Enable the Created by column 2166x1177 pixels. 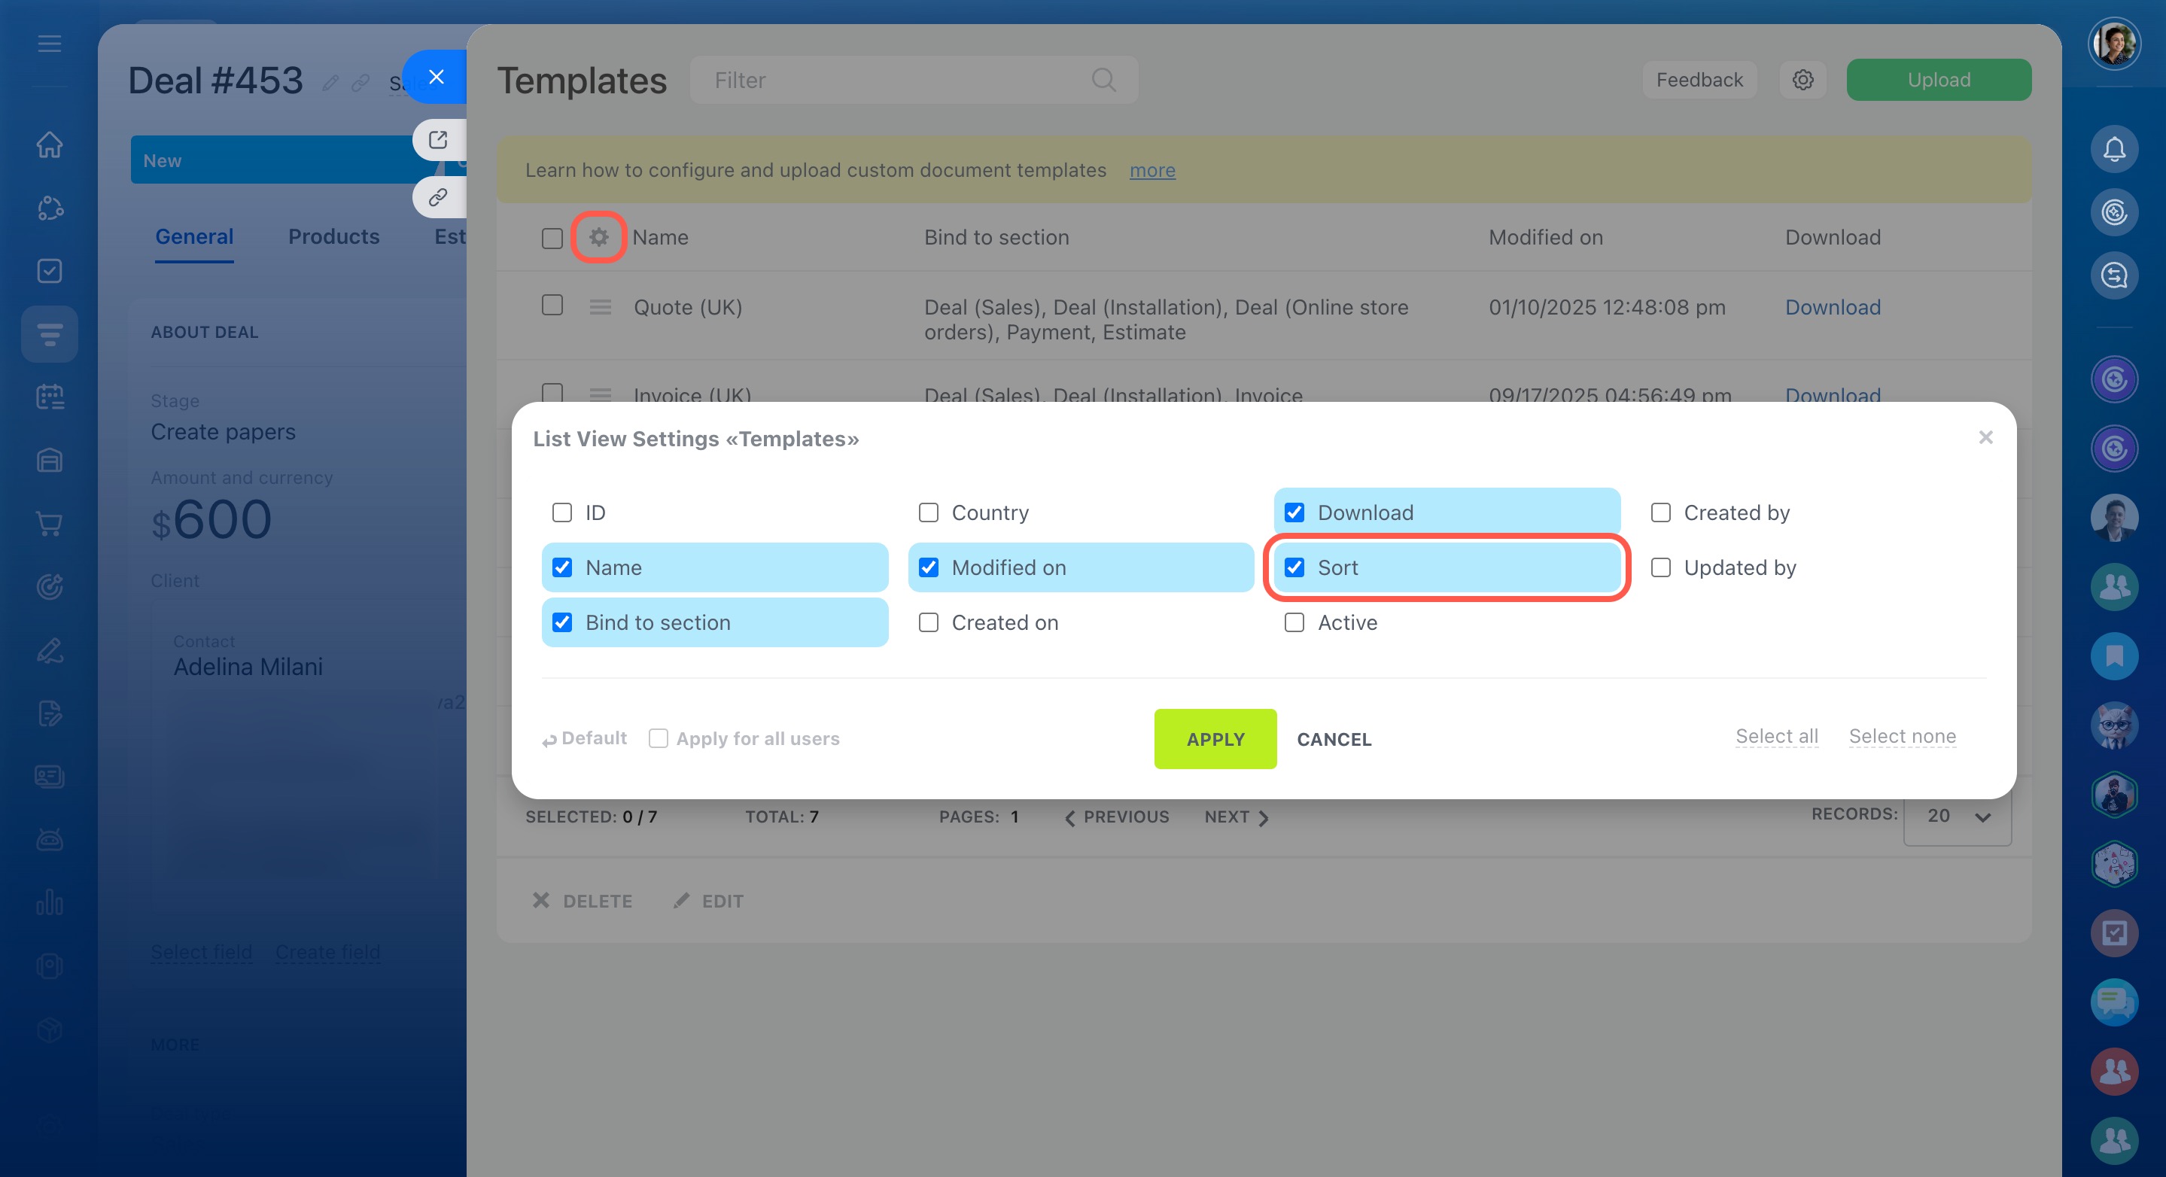click(1659, 512)
